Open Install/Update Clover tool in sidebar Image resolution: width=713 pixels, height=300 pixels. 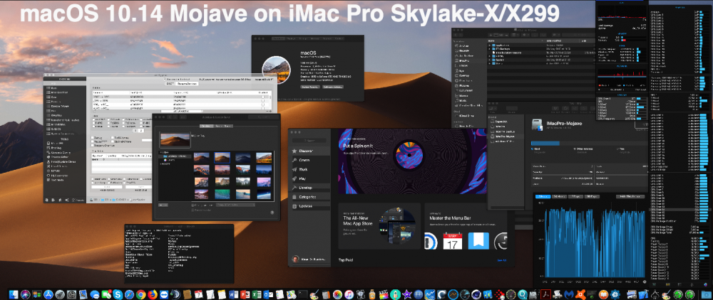click(63, 162)
